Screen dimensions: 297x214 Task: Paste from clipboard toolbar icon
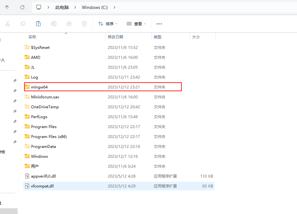pyautogui.click(x=38, y=24)
